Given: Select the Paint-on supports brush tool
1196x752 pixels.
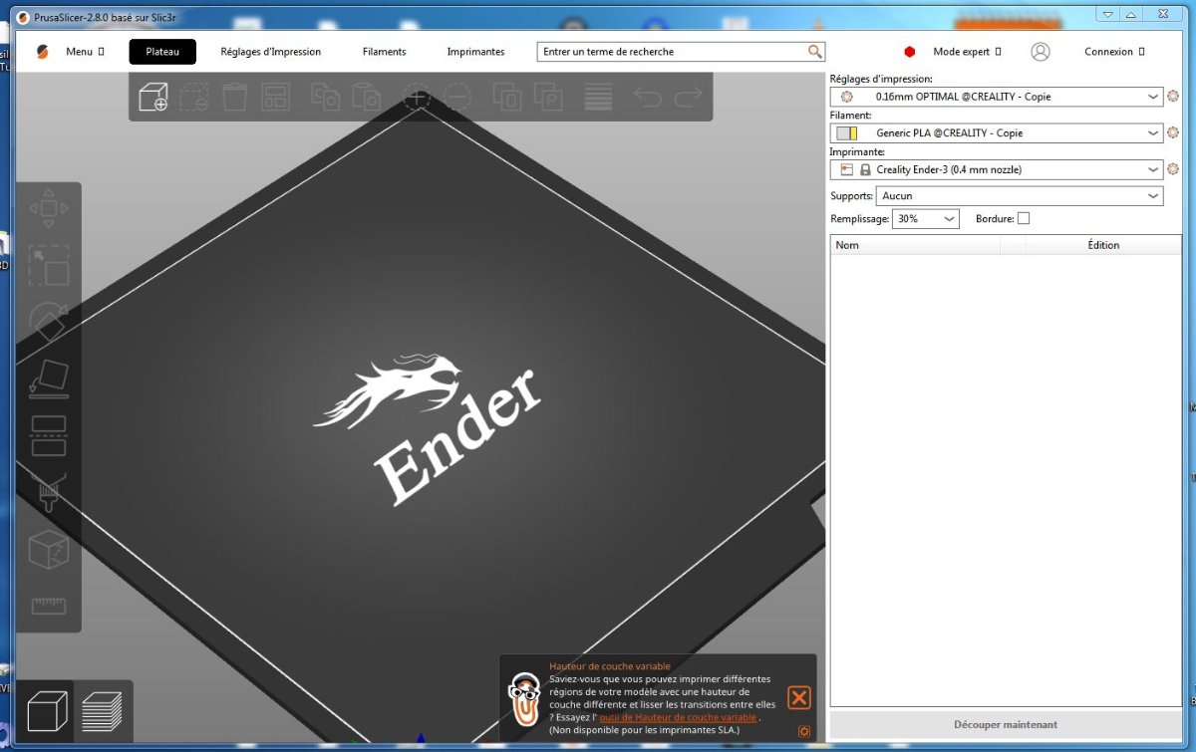Looking at the screenshot, I should 49,493.
